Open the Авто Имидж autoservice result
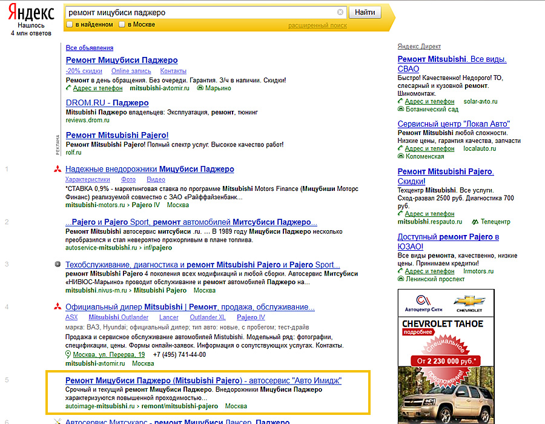545x424 pixels. 203,380
